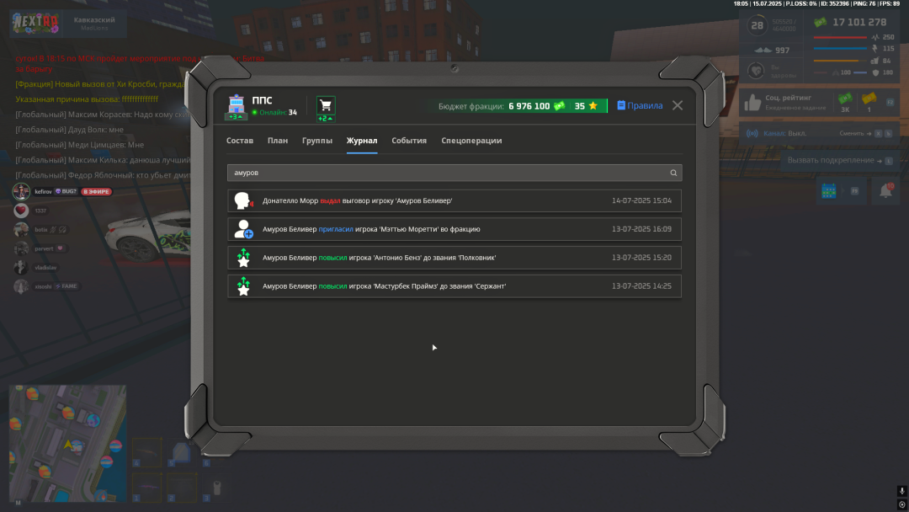909x512 pixels.
Task: Open the Спецоперации tab
Action: coord(471,141)
